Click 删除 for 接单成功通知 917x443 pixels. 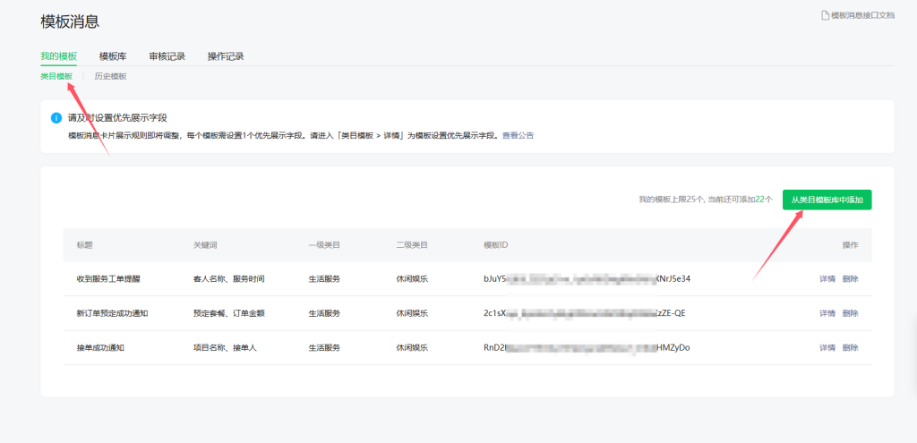click(851, 348)
